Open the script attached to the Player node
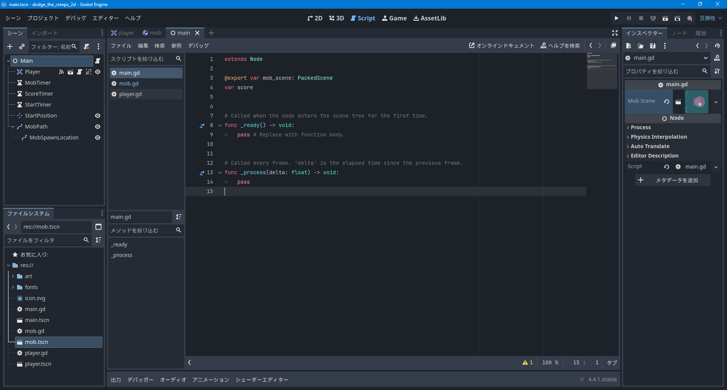Viewport: 727px width, 390px height. pyautogui.click(x=80, y=72)
